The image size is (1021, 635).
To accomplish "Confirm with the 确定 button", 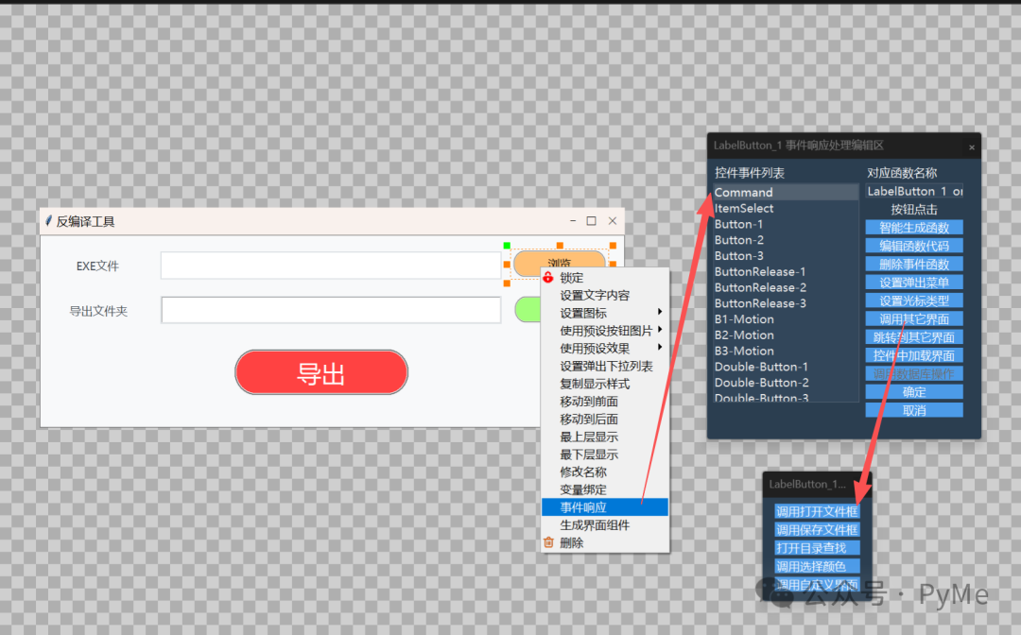I will pos(913,392).
